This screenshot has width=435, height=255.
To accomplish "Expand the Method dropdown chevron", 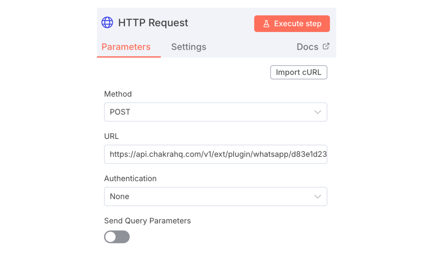I will coord(317,112).
